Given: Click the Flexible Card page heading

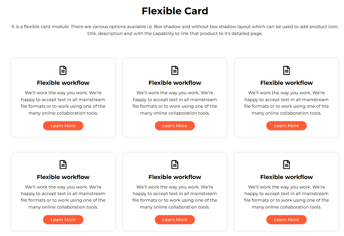Looking at the screenshot, I should tap(175, 11).
